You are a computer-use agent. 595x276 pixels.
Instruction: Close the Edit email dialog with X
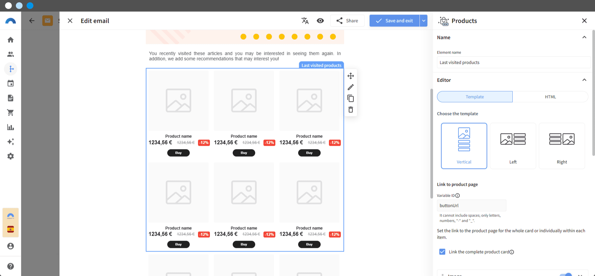tap(70, 21)
